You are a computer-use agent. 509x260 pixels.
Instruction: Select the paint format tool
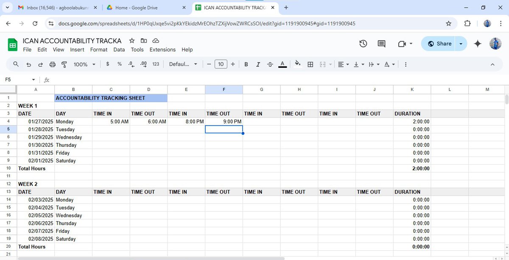(x=64, y=64)
